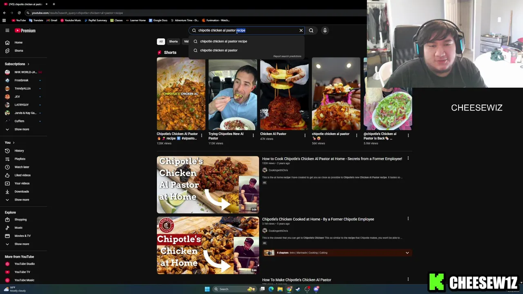Select the 'Shorts' filter chip
This screenshot has width=523, height=294.
click(x=173, y=41)
